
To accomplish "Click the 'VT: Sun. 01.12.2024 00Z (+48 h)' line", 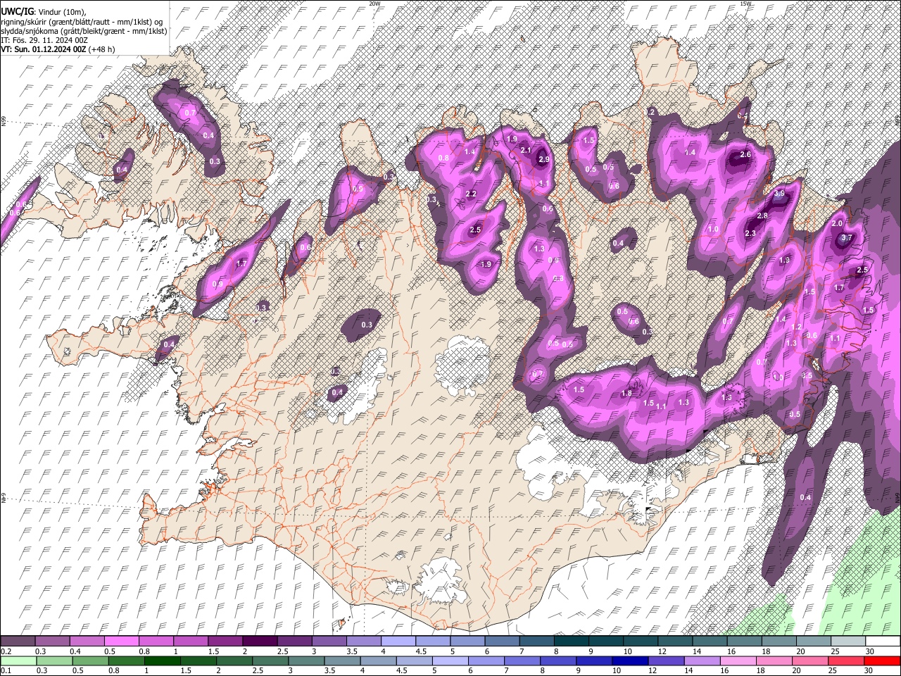I will [58, 49].
